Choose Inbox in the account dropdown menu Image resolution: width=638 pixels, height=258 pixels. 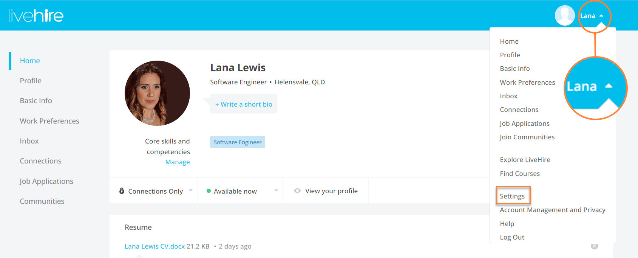[x=508, y=96]
